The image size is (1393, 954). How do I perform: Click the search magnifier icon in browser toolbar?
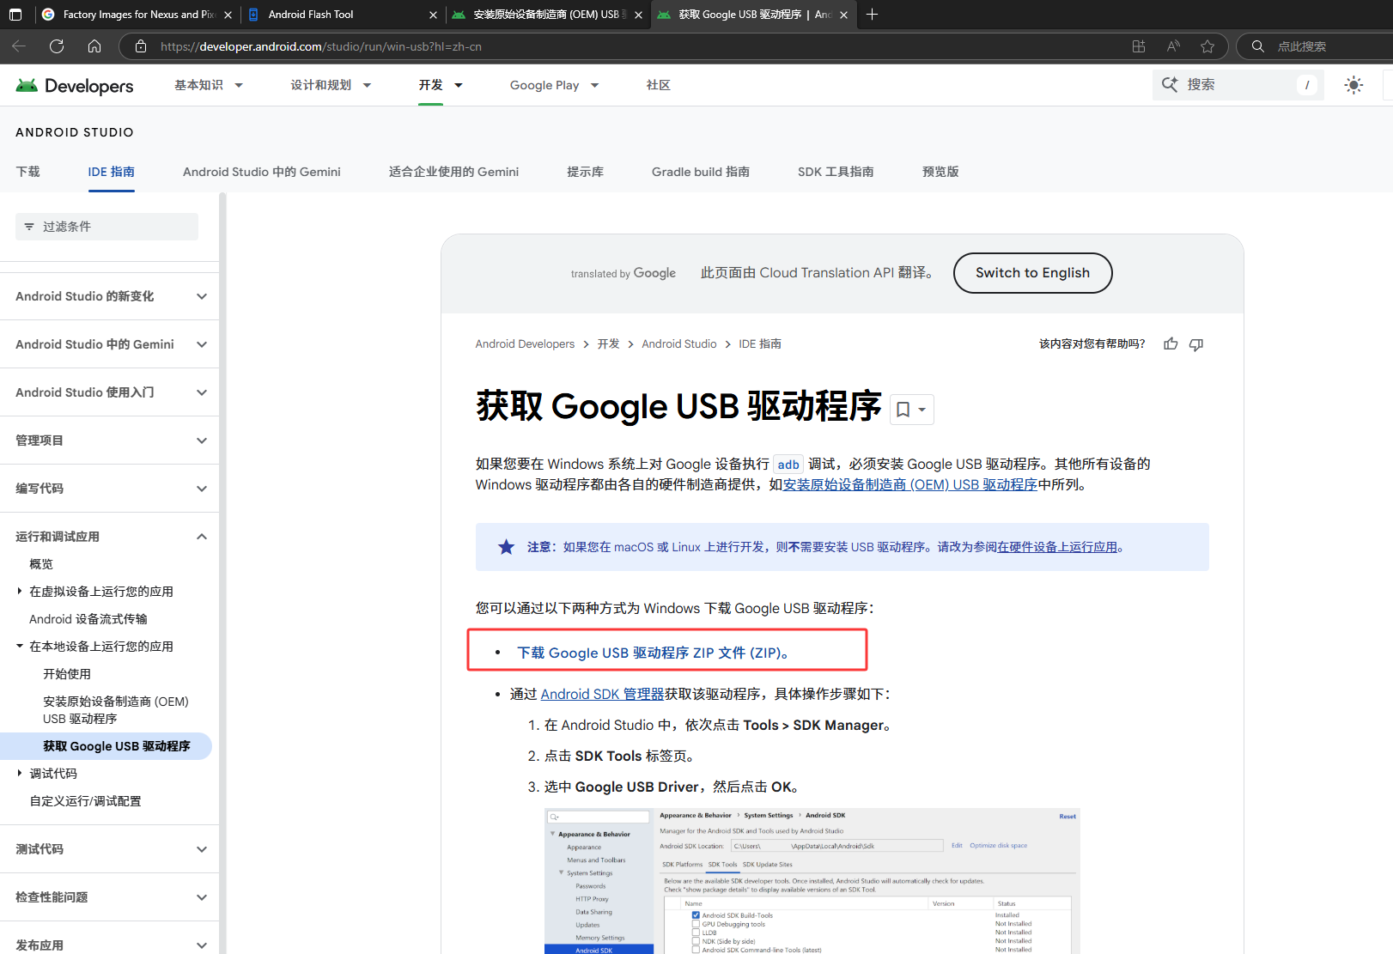[x=1257, y=46]
